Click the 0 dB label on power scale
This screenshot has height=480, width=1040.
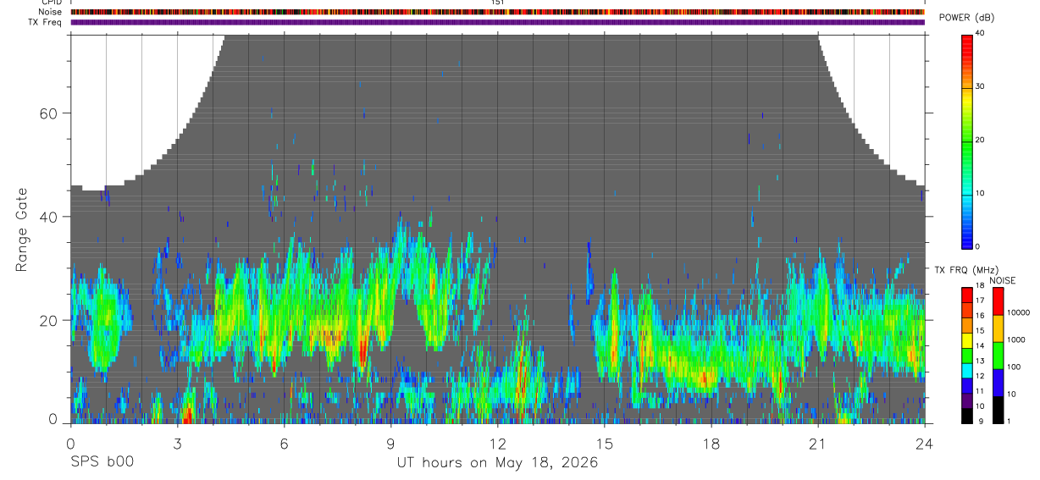click(x=978, y=246)
